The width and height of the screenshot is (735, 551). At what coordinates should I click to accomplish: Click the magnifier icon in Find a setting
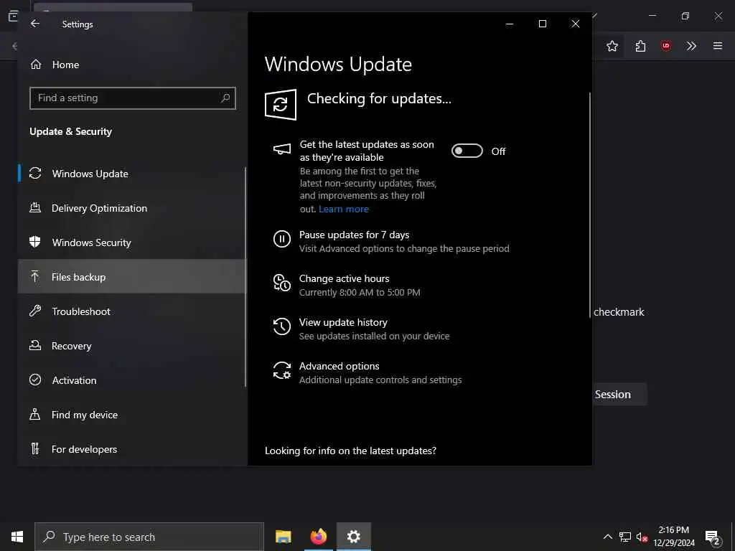[225, 98]
